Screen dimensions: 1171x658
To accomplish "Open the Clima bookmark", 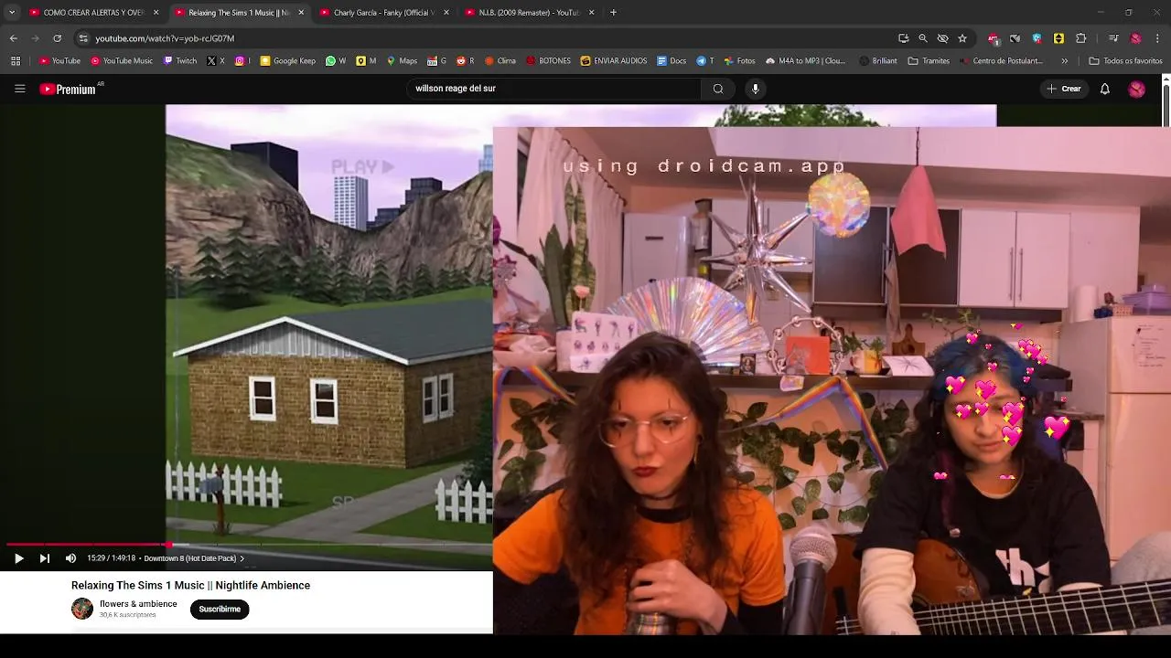I will (500, 61).
